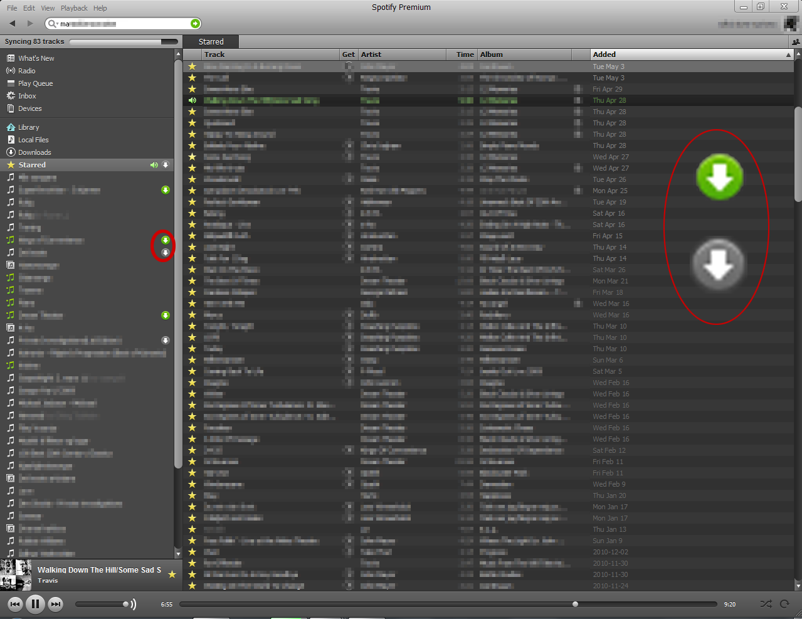Viewport: 802px width, 619px height.
Task: Sort by the Added column header
Action: click(x=692, y=55)
